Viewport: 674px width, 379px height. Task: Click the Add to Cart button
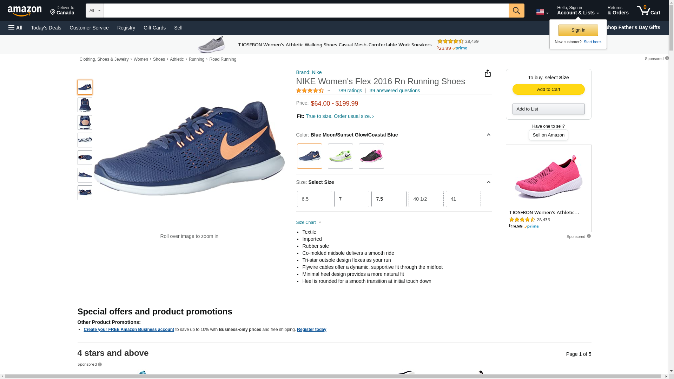click(x=548, y=89)
